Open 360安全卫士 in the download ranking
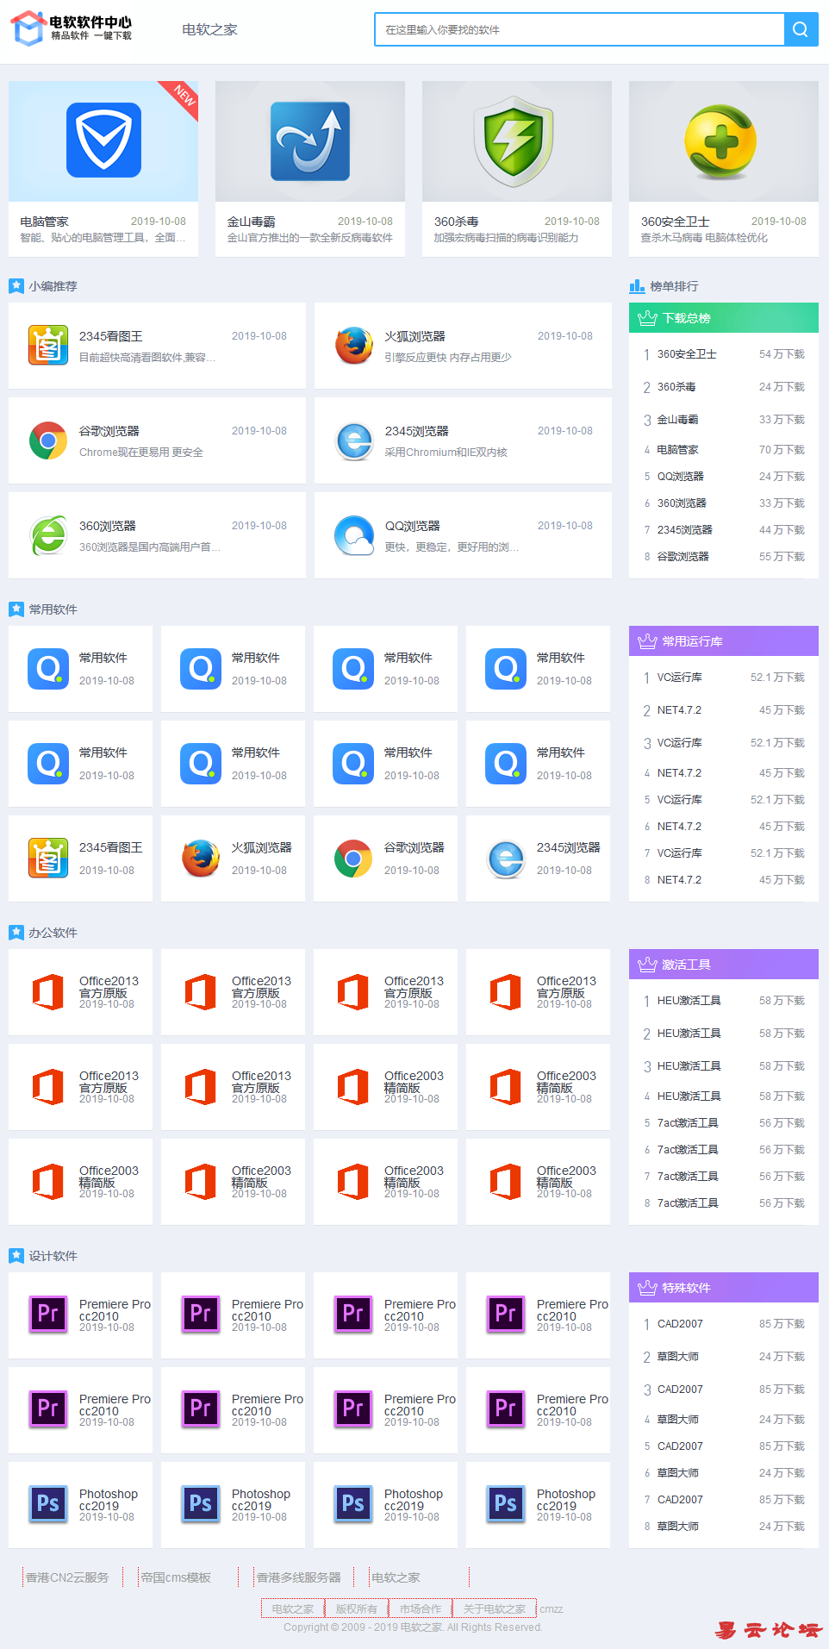This screenshot has width=829, height=1649. pos(687,354)
